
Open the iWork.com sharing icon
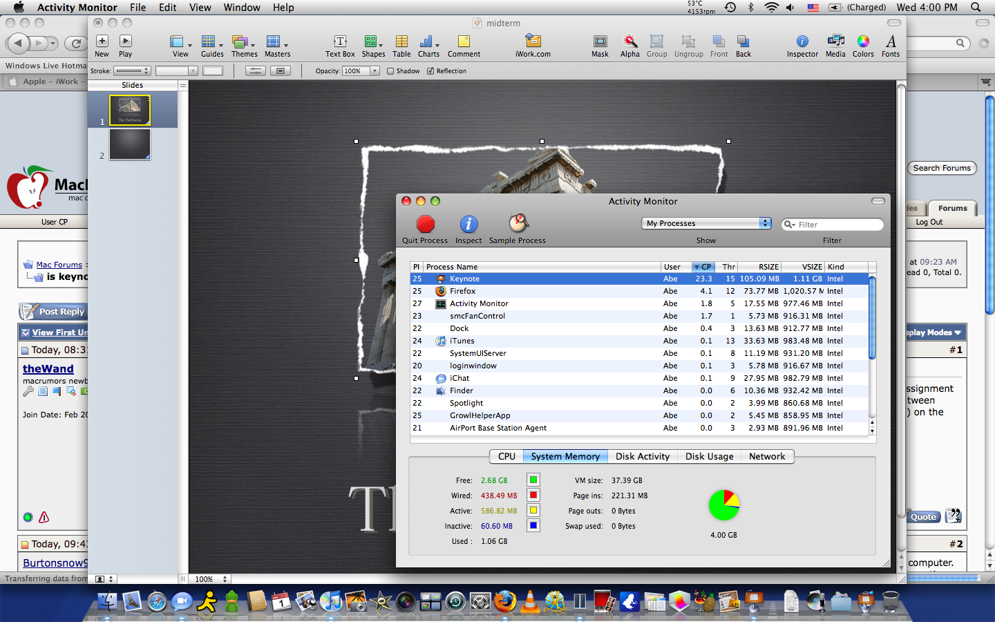(x=533, y=41)
